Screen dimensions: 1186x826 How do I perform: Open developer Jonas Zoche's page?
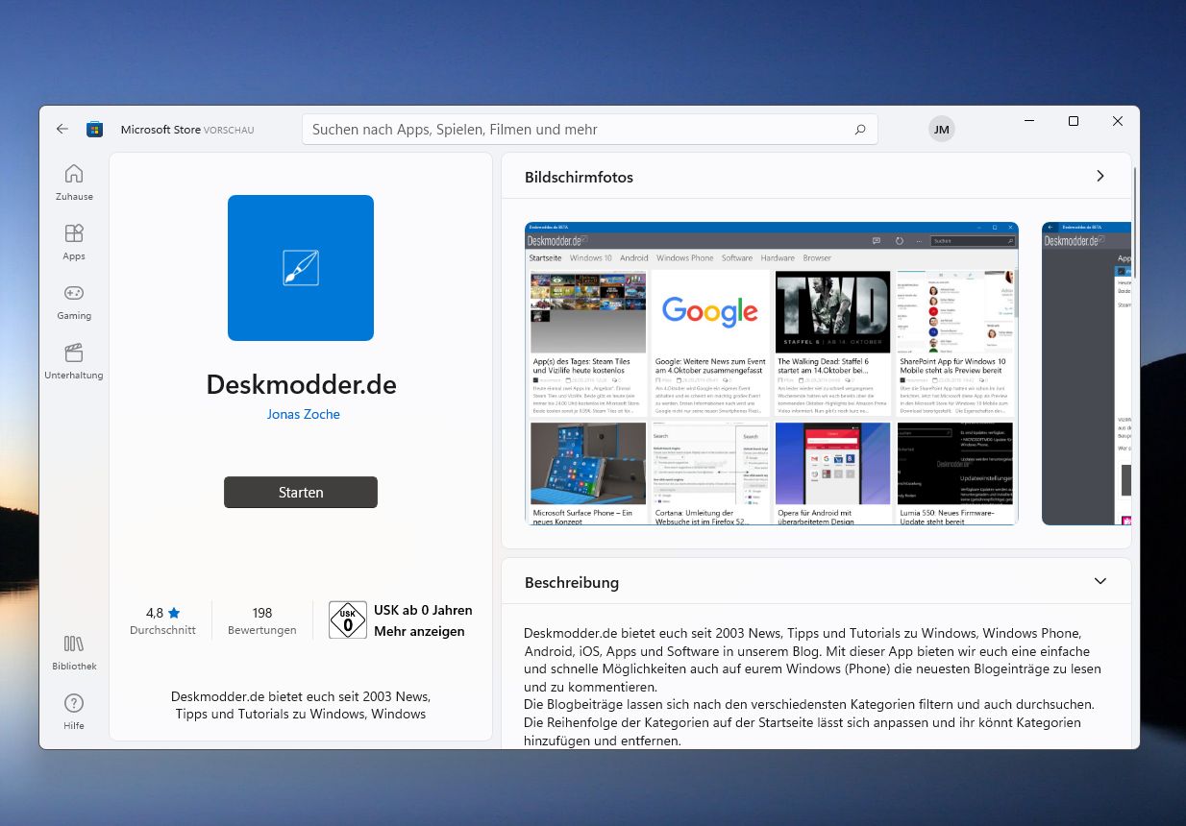click(304, 415)
